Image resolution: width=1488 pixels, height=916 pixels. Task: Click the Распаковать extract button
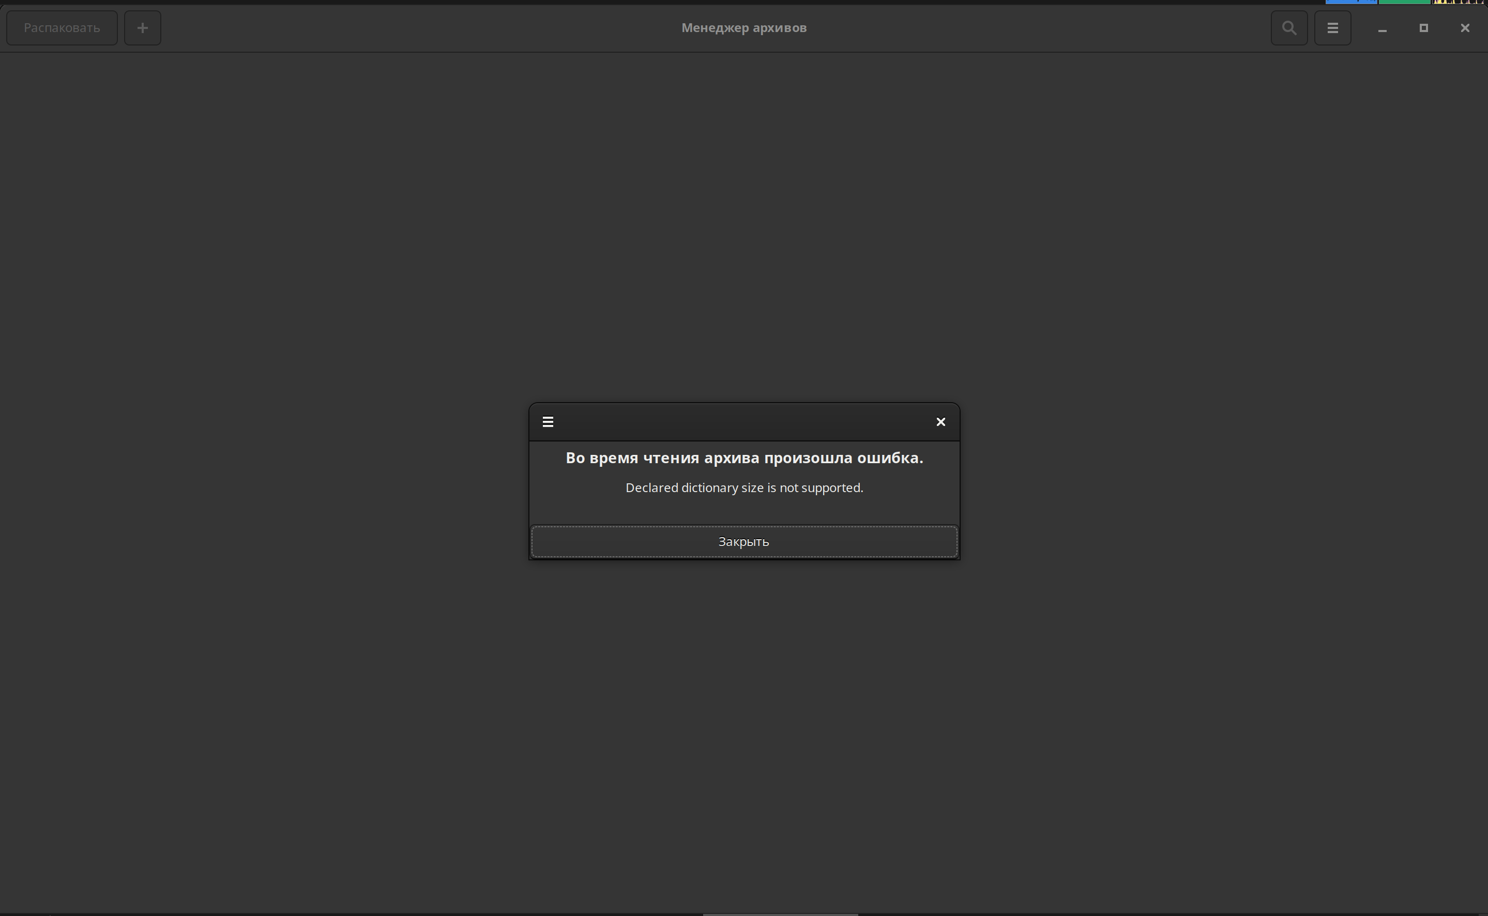[62, 28]
